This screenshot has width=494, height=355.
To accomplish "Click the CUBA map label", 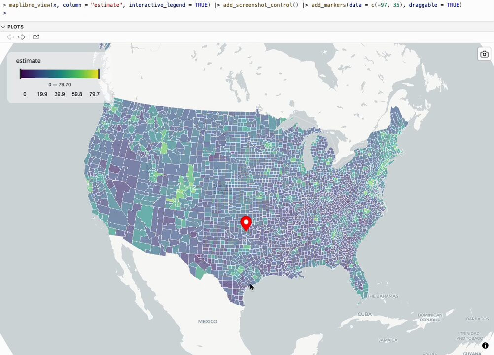I will [364, 314].
